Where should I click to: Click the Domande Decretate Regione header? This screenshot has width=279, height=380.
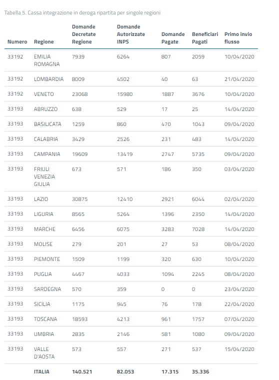84,34
